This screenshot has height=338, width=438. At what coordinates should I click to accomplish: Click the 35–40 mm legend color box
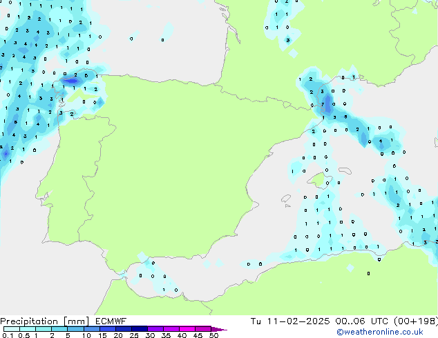(x=171, y=329)
